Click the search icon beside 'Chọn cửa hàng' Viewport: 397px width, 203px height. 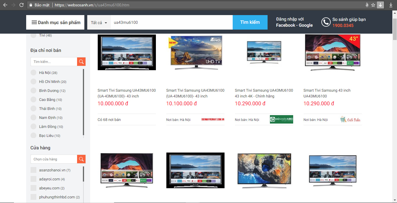[x=81, y=159]
